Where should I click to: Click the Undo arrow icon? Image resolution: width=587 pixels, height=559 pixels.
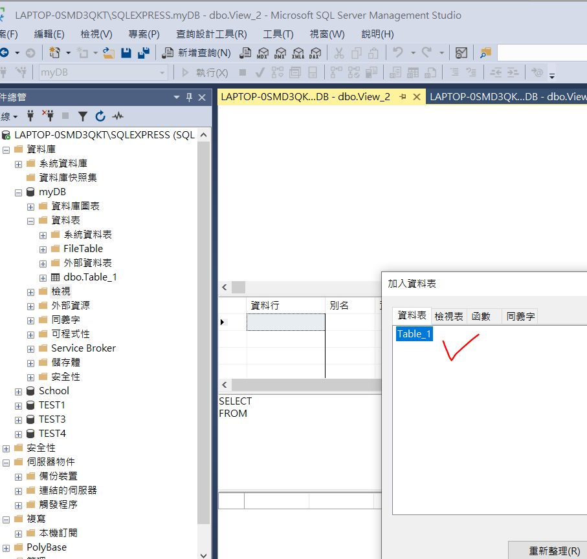(x=398, y=53)
